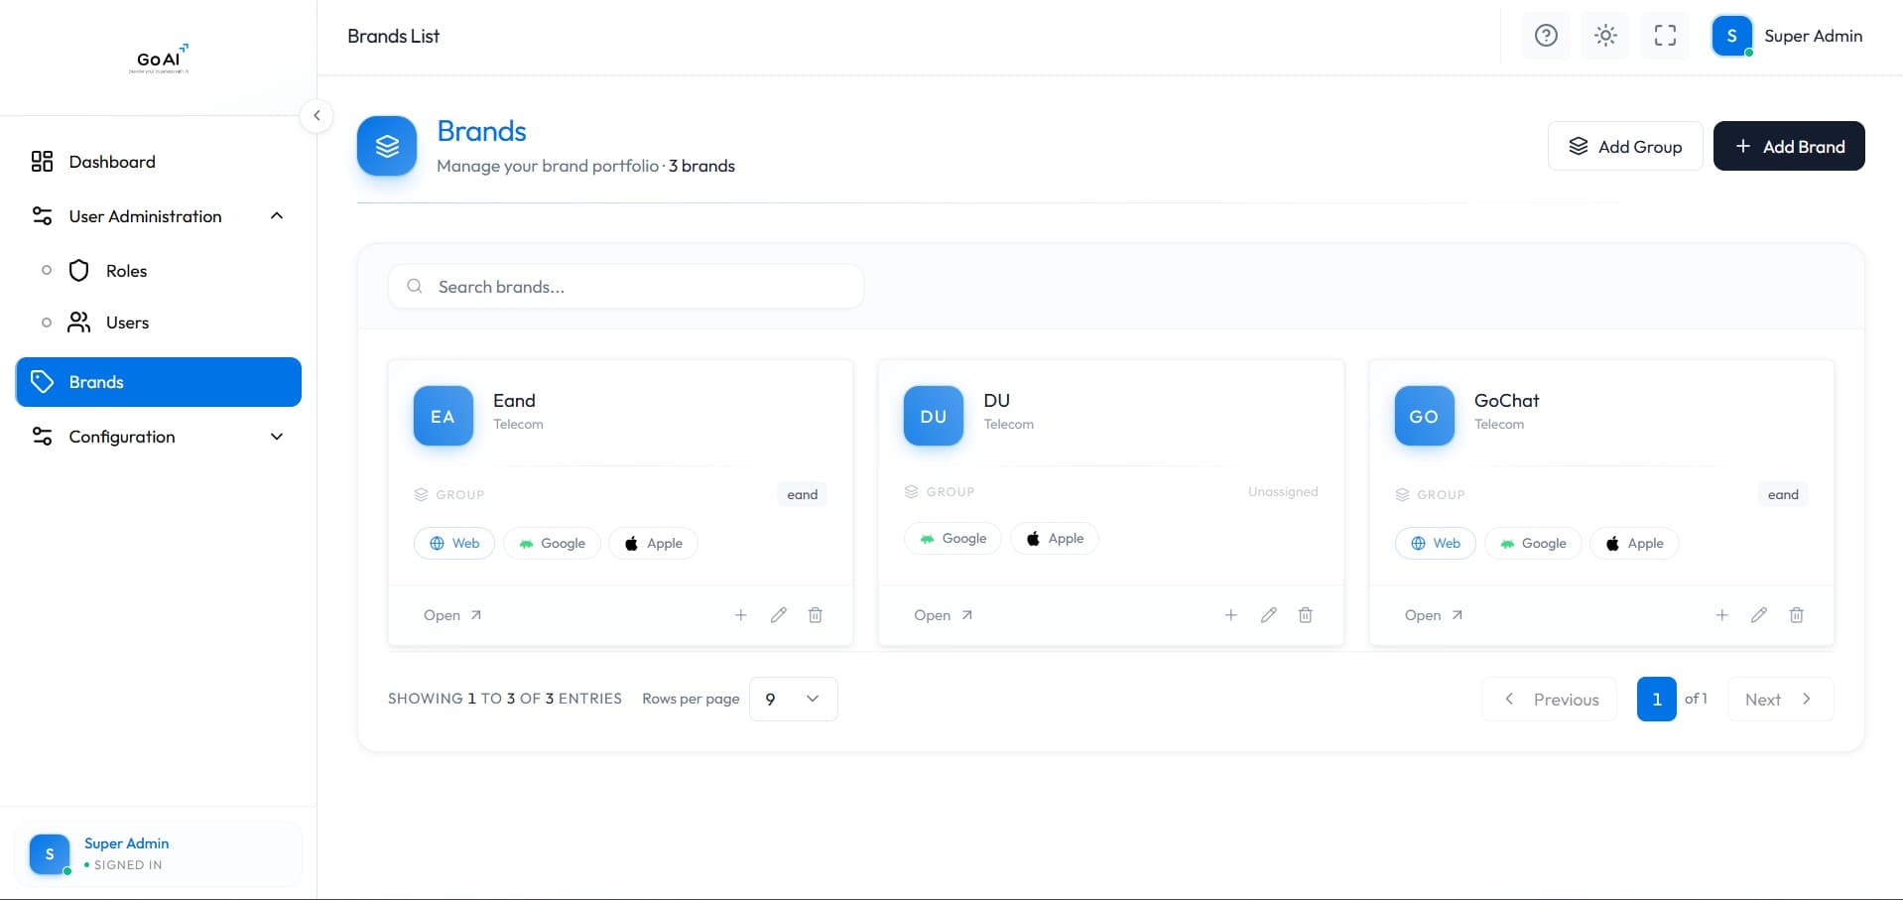The width and height of the screenshot is (1903, 900).
Task: Open the Eand brand link
Action: click(x=452, y=615)
